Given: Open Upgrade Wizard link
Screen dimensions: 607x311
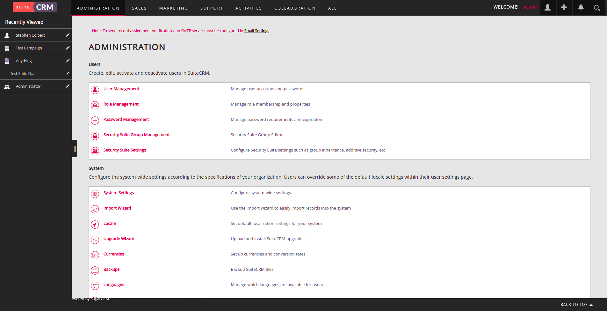Looking at the screenshot, I should coord(119,239).
